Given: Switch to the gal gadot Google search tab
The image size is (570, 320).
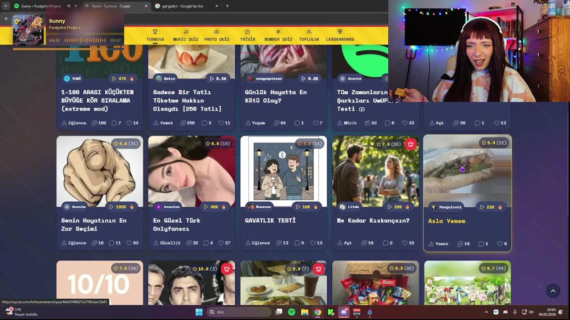Looking at the screenshot, I should 186,6.
